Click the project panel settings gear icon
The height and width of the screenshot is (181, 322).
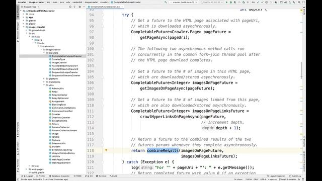[79, 7]
